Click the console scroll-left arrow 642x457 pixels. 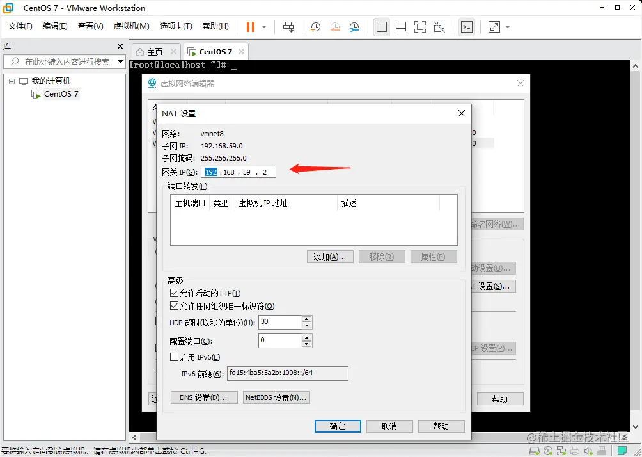(x=134, y=437)
